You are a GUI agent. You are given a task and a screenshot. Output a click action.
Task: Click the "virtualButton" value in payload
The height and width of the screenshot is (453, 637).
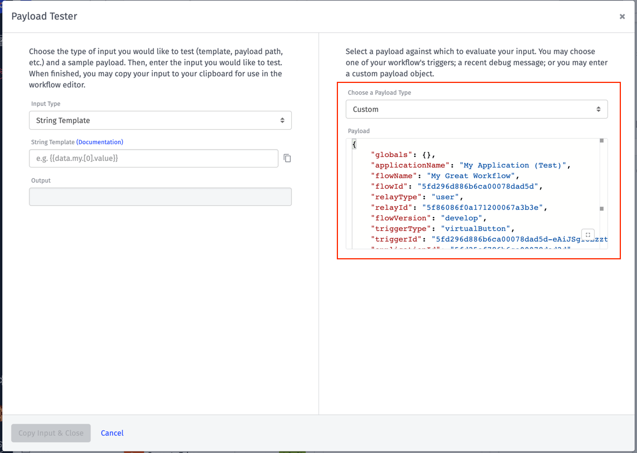coord(475,229)
